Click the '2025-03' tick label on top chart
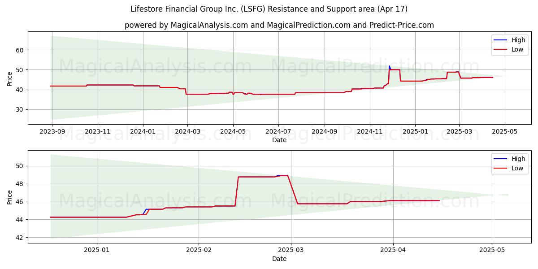 pos(459,132)
